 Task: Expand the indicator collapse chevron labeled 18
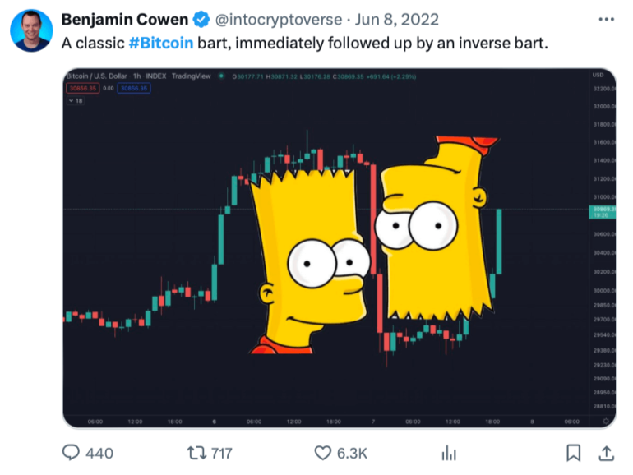[x=75, y=99]
